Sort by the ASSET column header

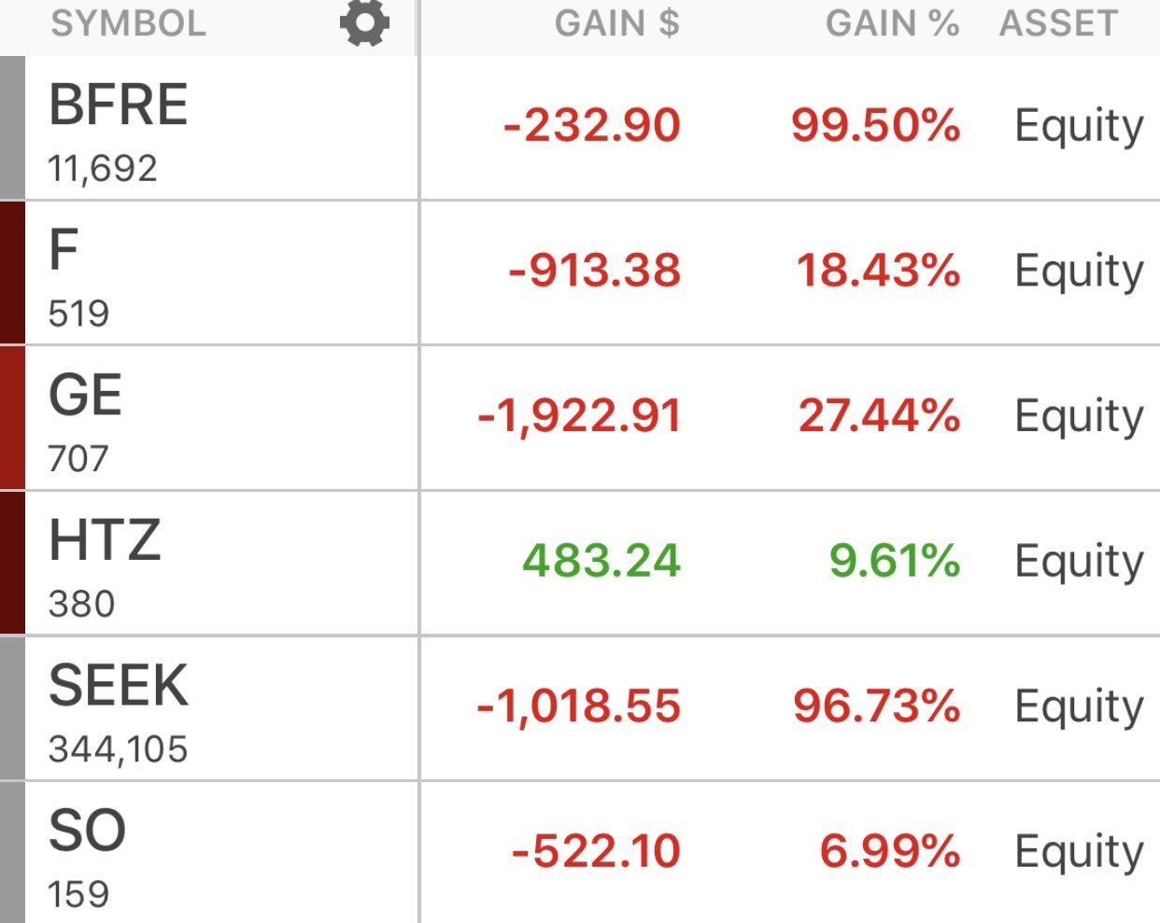[x=1059, y=23]
